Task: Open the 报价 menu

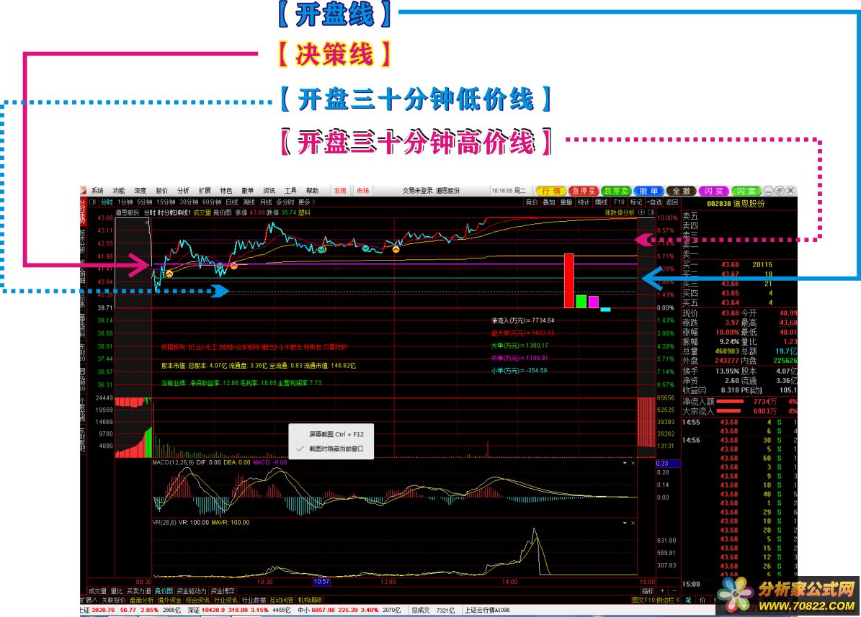Action: [x=161, y=191]
